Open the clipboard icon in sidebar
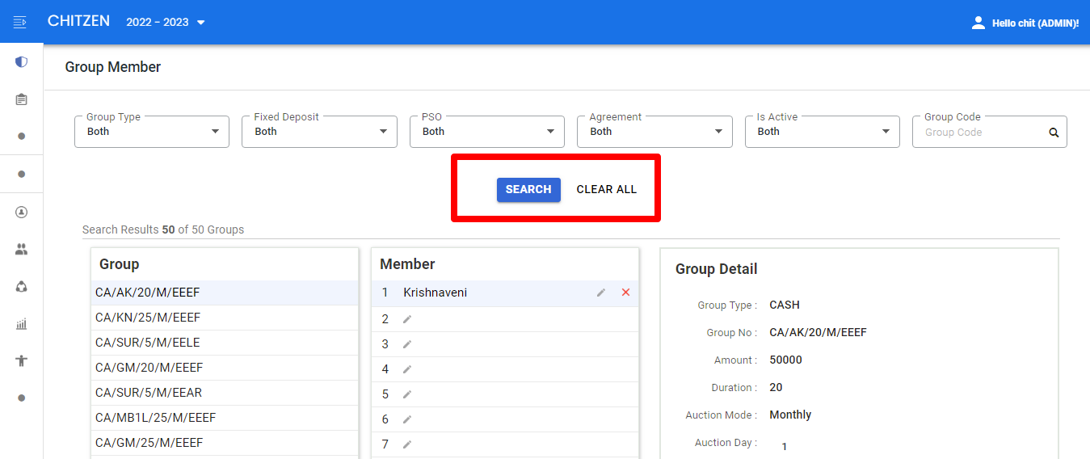 click(22, 99)
